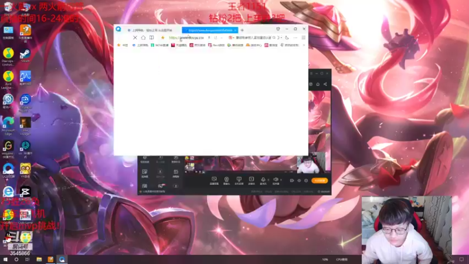Image resolution: width=469 pixels, height=264 pixels.
Task: Click the bookmark star in address bar
Action: tap(163, 38)
